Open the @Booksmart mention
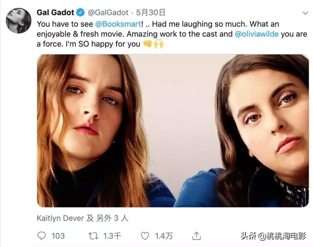Image resolution: width=313 pixels, height=247 pixels. (x=118, y=24)
